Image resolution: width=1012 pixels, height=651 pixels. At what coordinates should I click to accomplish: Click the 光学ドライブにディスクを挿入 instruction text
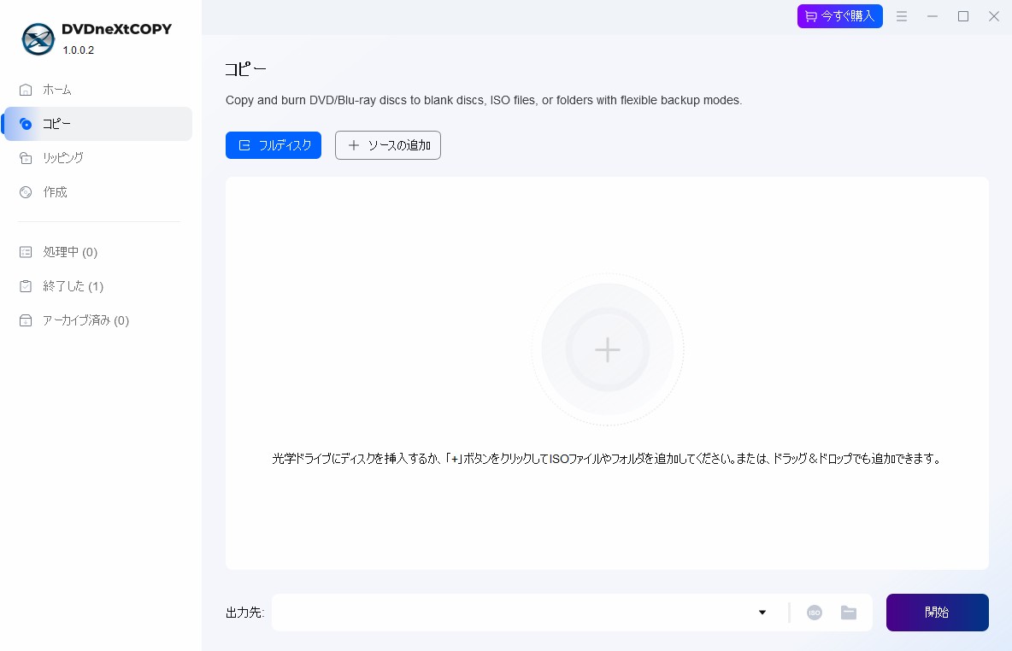[x=608, y=459]
